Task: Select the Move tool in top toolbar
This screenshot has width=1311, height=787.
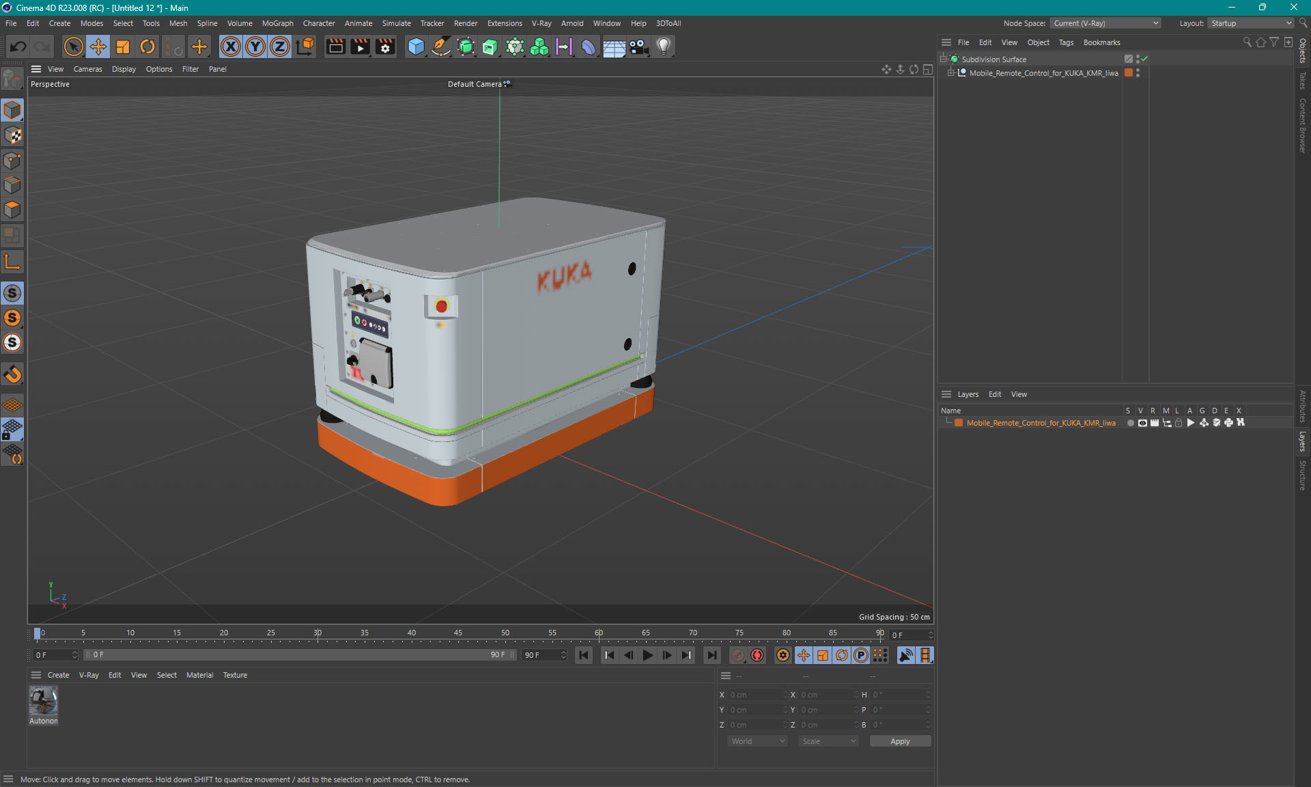Action: (98, 46)
